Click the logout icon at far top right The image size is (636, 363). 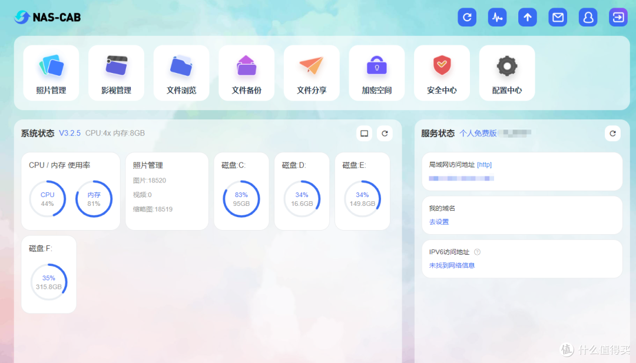point(618,17)
